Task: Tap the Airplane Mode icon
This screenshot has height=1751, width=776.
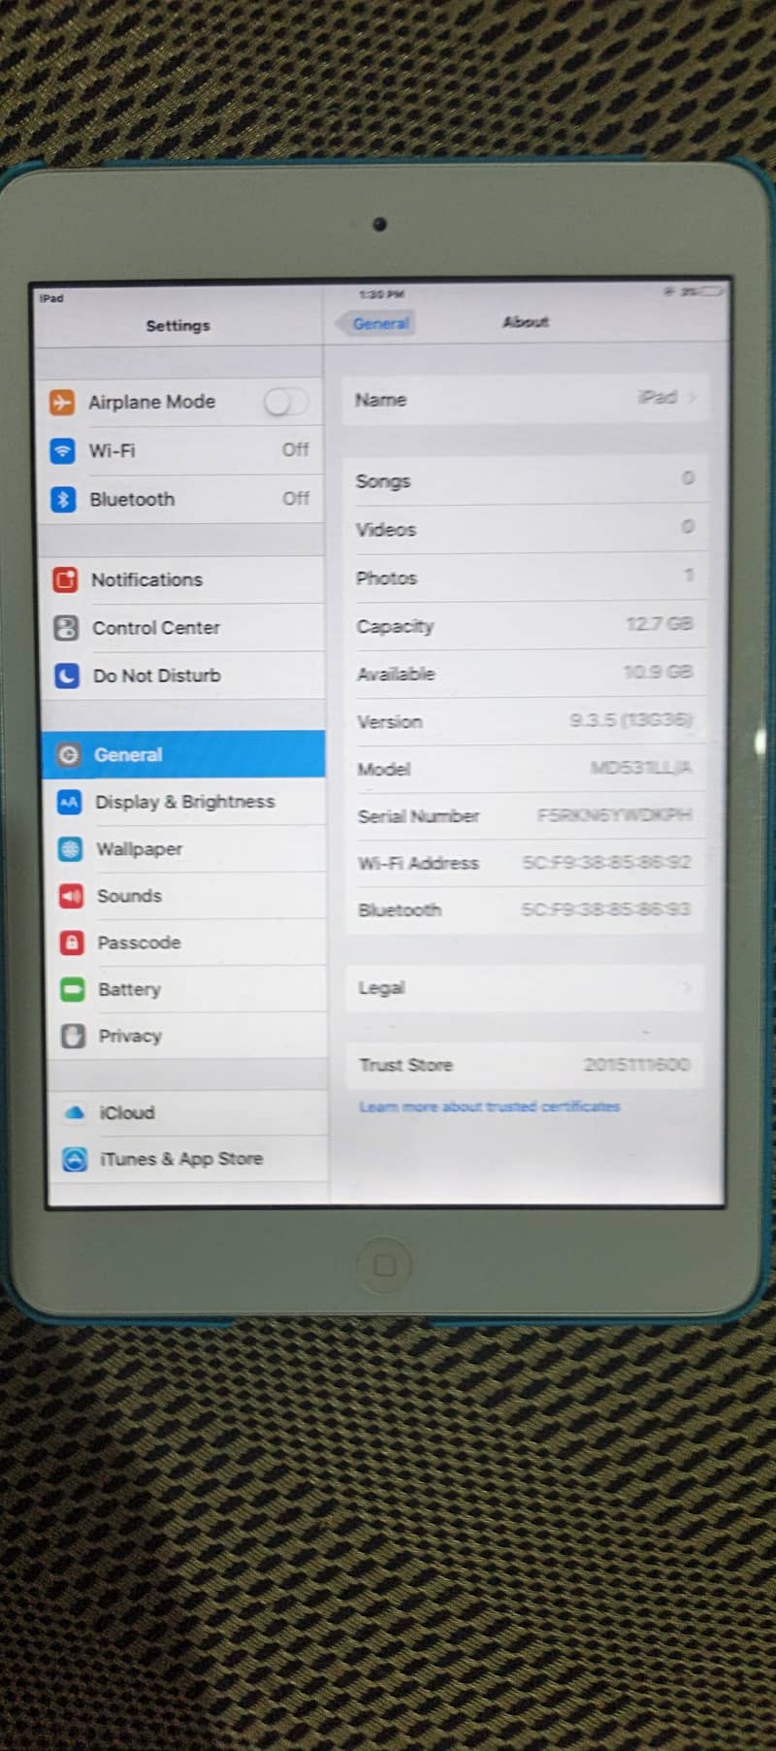Action: 62,402
